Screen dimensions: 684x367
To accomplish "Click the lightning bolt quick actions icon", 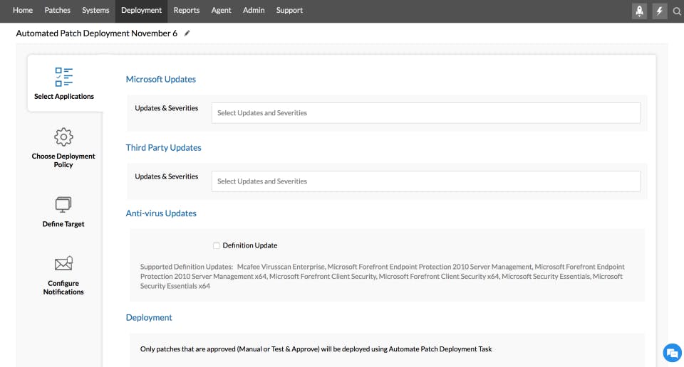I will 659,11.
